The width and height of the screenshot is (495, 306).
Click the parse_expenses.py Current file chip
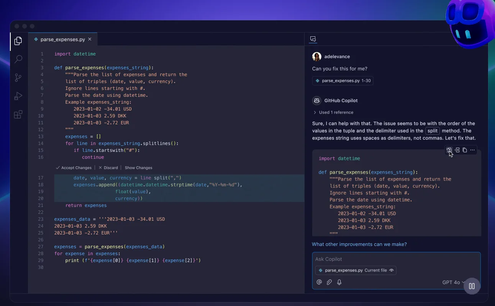pos(356,270)
